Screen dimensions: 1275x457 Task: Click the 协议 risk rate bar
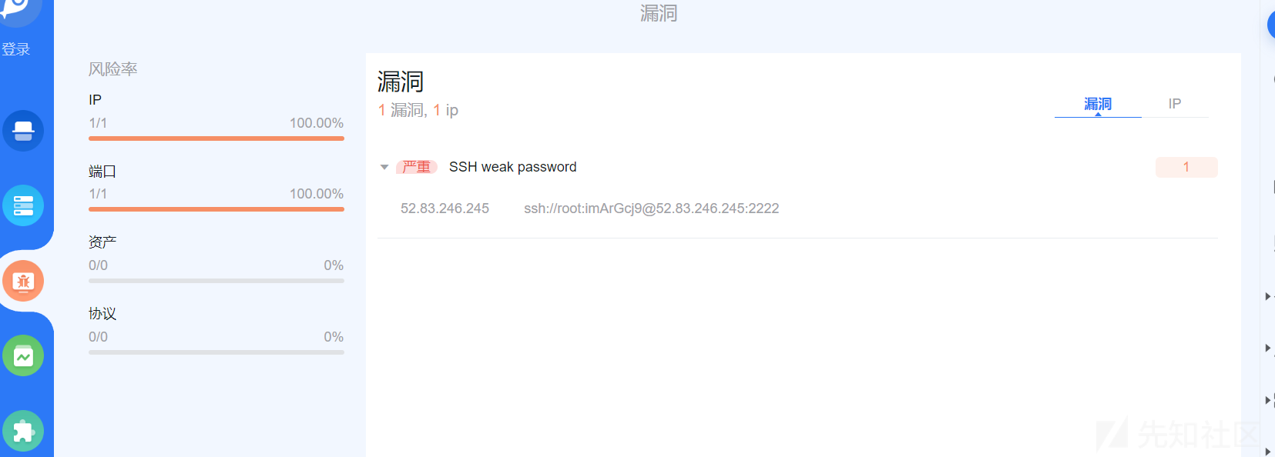(216, 352)
